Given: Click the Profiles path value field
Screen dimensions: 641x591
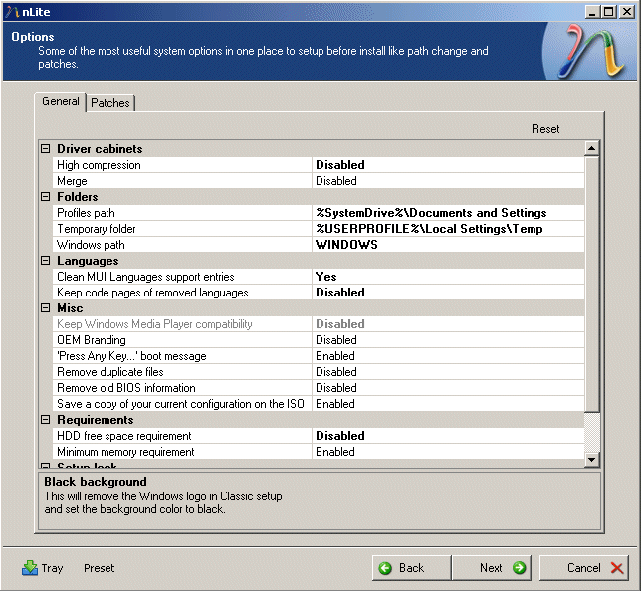Looking at the screenshot, I should click(448, 213).
